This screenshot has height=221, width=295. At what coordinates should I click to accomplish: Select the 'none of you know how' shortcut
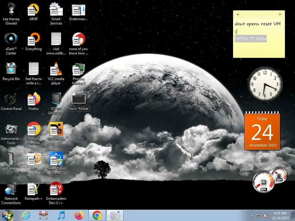click(78, 44)
